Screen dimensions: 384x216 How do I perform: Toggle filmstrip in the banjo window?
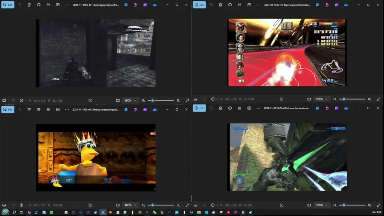point(4,205)
